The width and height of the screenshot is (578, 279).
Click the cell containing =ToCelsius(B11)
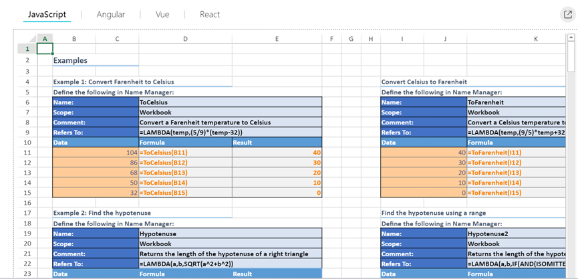click(185, 153)
